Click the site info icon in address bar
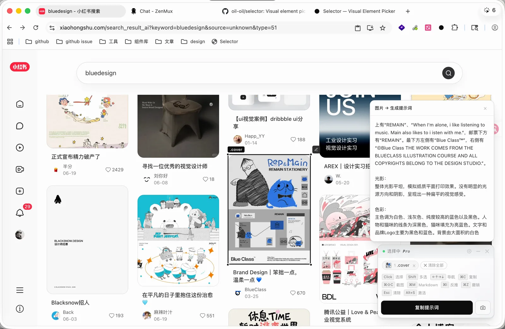The height and width of the screenshot is (329, 505). click(52, 28)
